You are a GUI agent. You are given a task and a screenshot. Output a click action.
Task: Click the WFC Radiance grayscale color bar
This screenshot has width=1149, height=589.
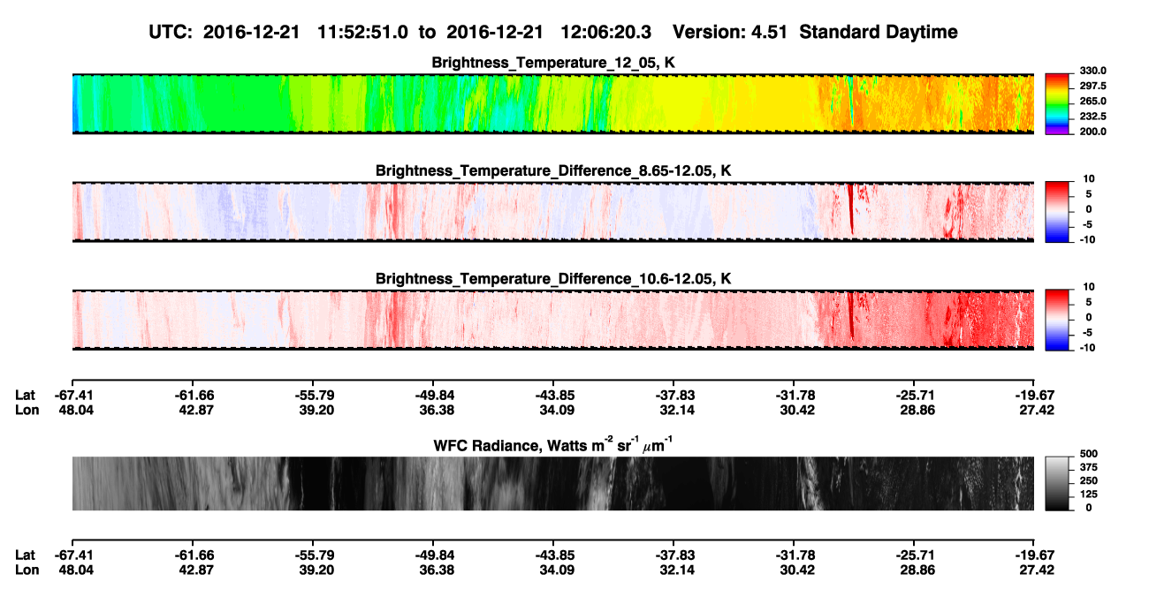coord(1057,482)
